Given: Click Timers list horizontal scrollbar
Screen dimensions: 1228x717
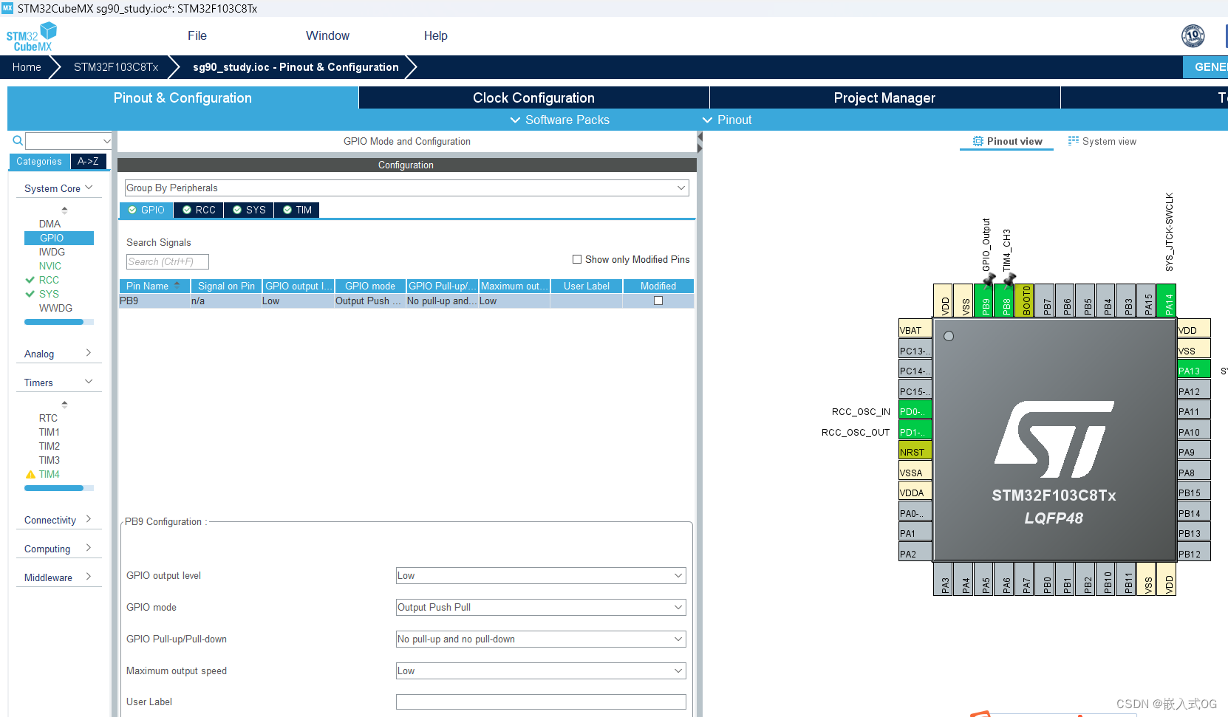Looking at the screenshot, I should click(x=59, y=488).
